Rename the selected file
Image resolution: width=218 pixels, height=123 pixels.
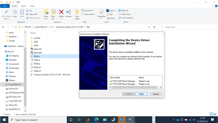pos(68,14)
